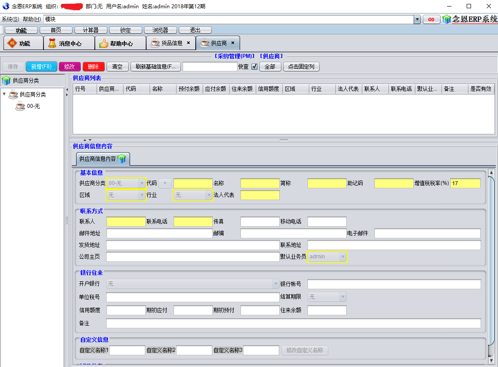Open the 开户银行 dropdown
498x367 pixels.
276,284
